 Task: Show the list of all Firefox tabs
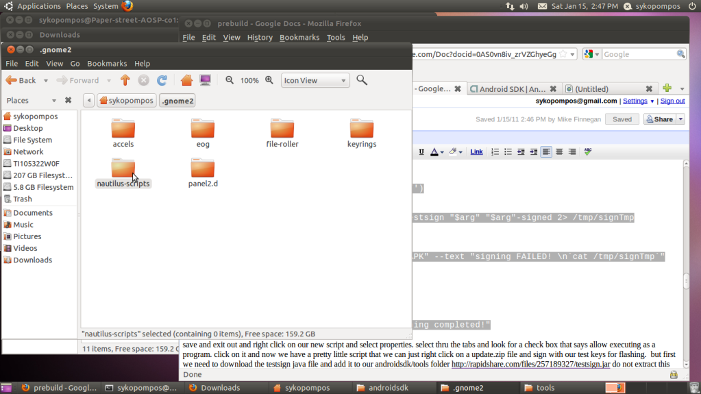(x=682, y=88)
